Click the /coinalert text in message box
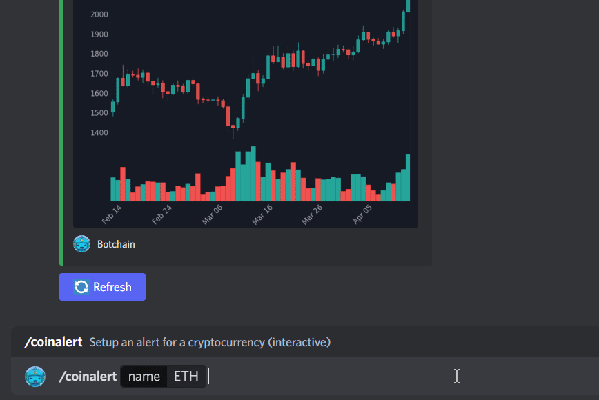This screenshot has width=599, height=400. pyautogui.click(x=88, y=377)
